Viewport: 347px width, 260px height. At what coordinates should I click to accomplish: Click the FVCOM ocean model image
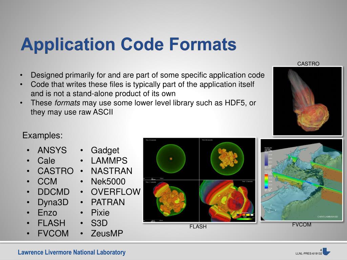(301, 180)
